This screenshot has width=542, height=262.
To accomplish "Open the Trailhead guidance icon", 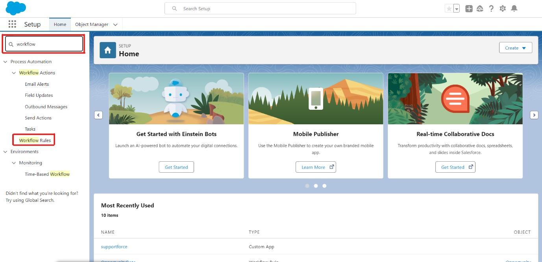I will 480,9.
